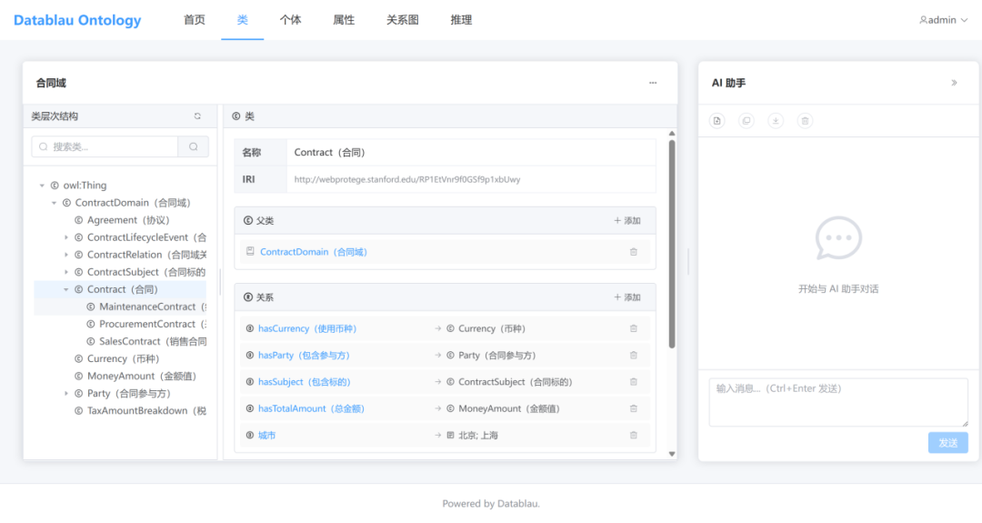Start a new AI assistant conversation
Screen dimensions: 982x523
pos(716,120)
